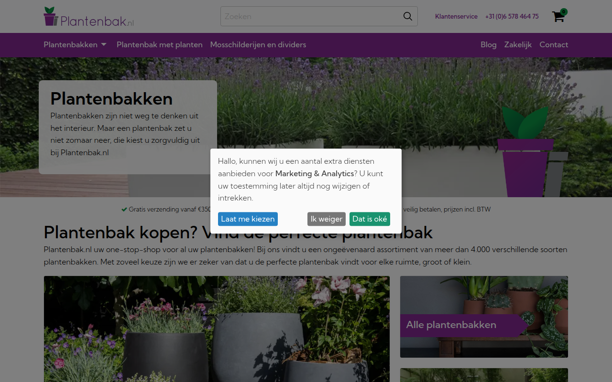Open the Contact page
This screenshot has width=612, height=382.
click(554, 44)
